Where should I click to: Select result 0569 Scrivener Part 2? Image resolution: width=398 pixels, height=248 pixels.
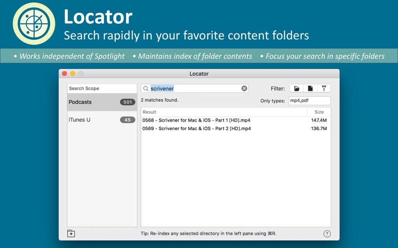click(236, 129)
